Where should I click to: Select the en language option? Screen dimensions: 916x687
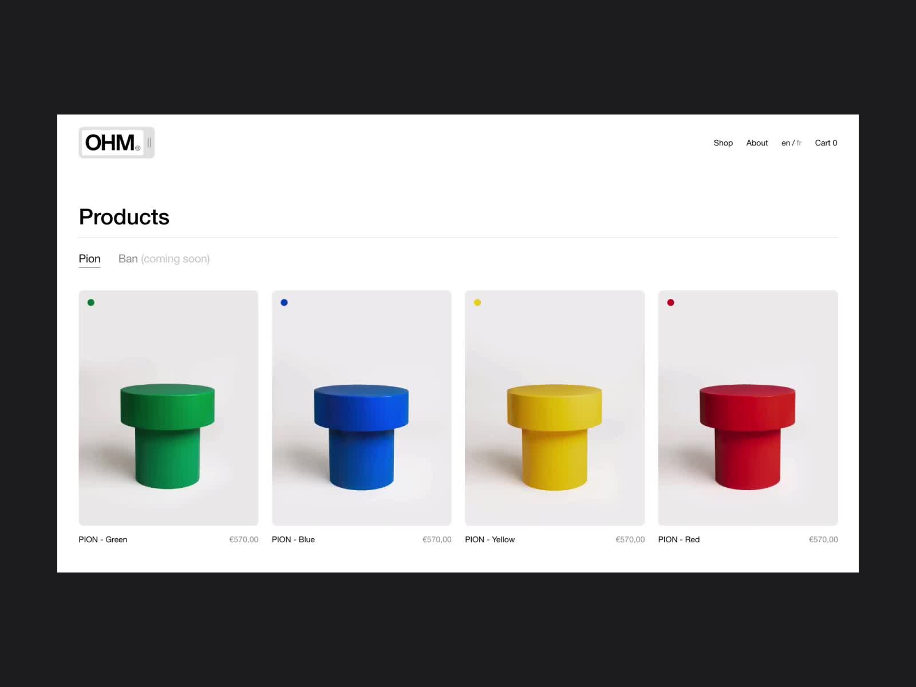[x=785, y=143]
